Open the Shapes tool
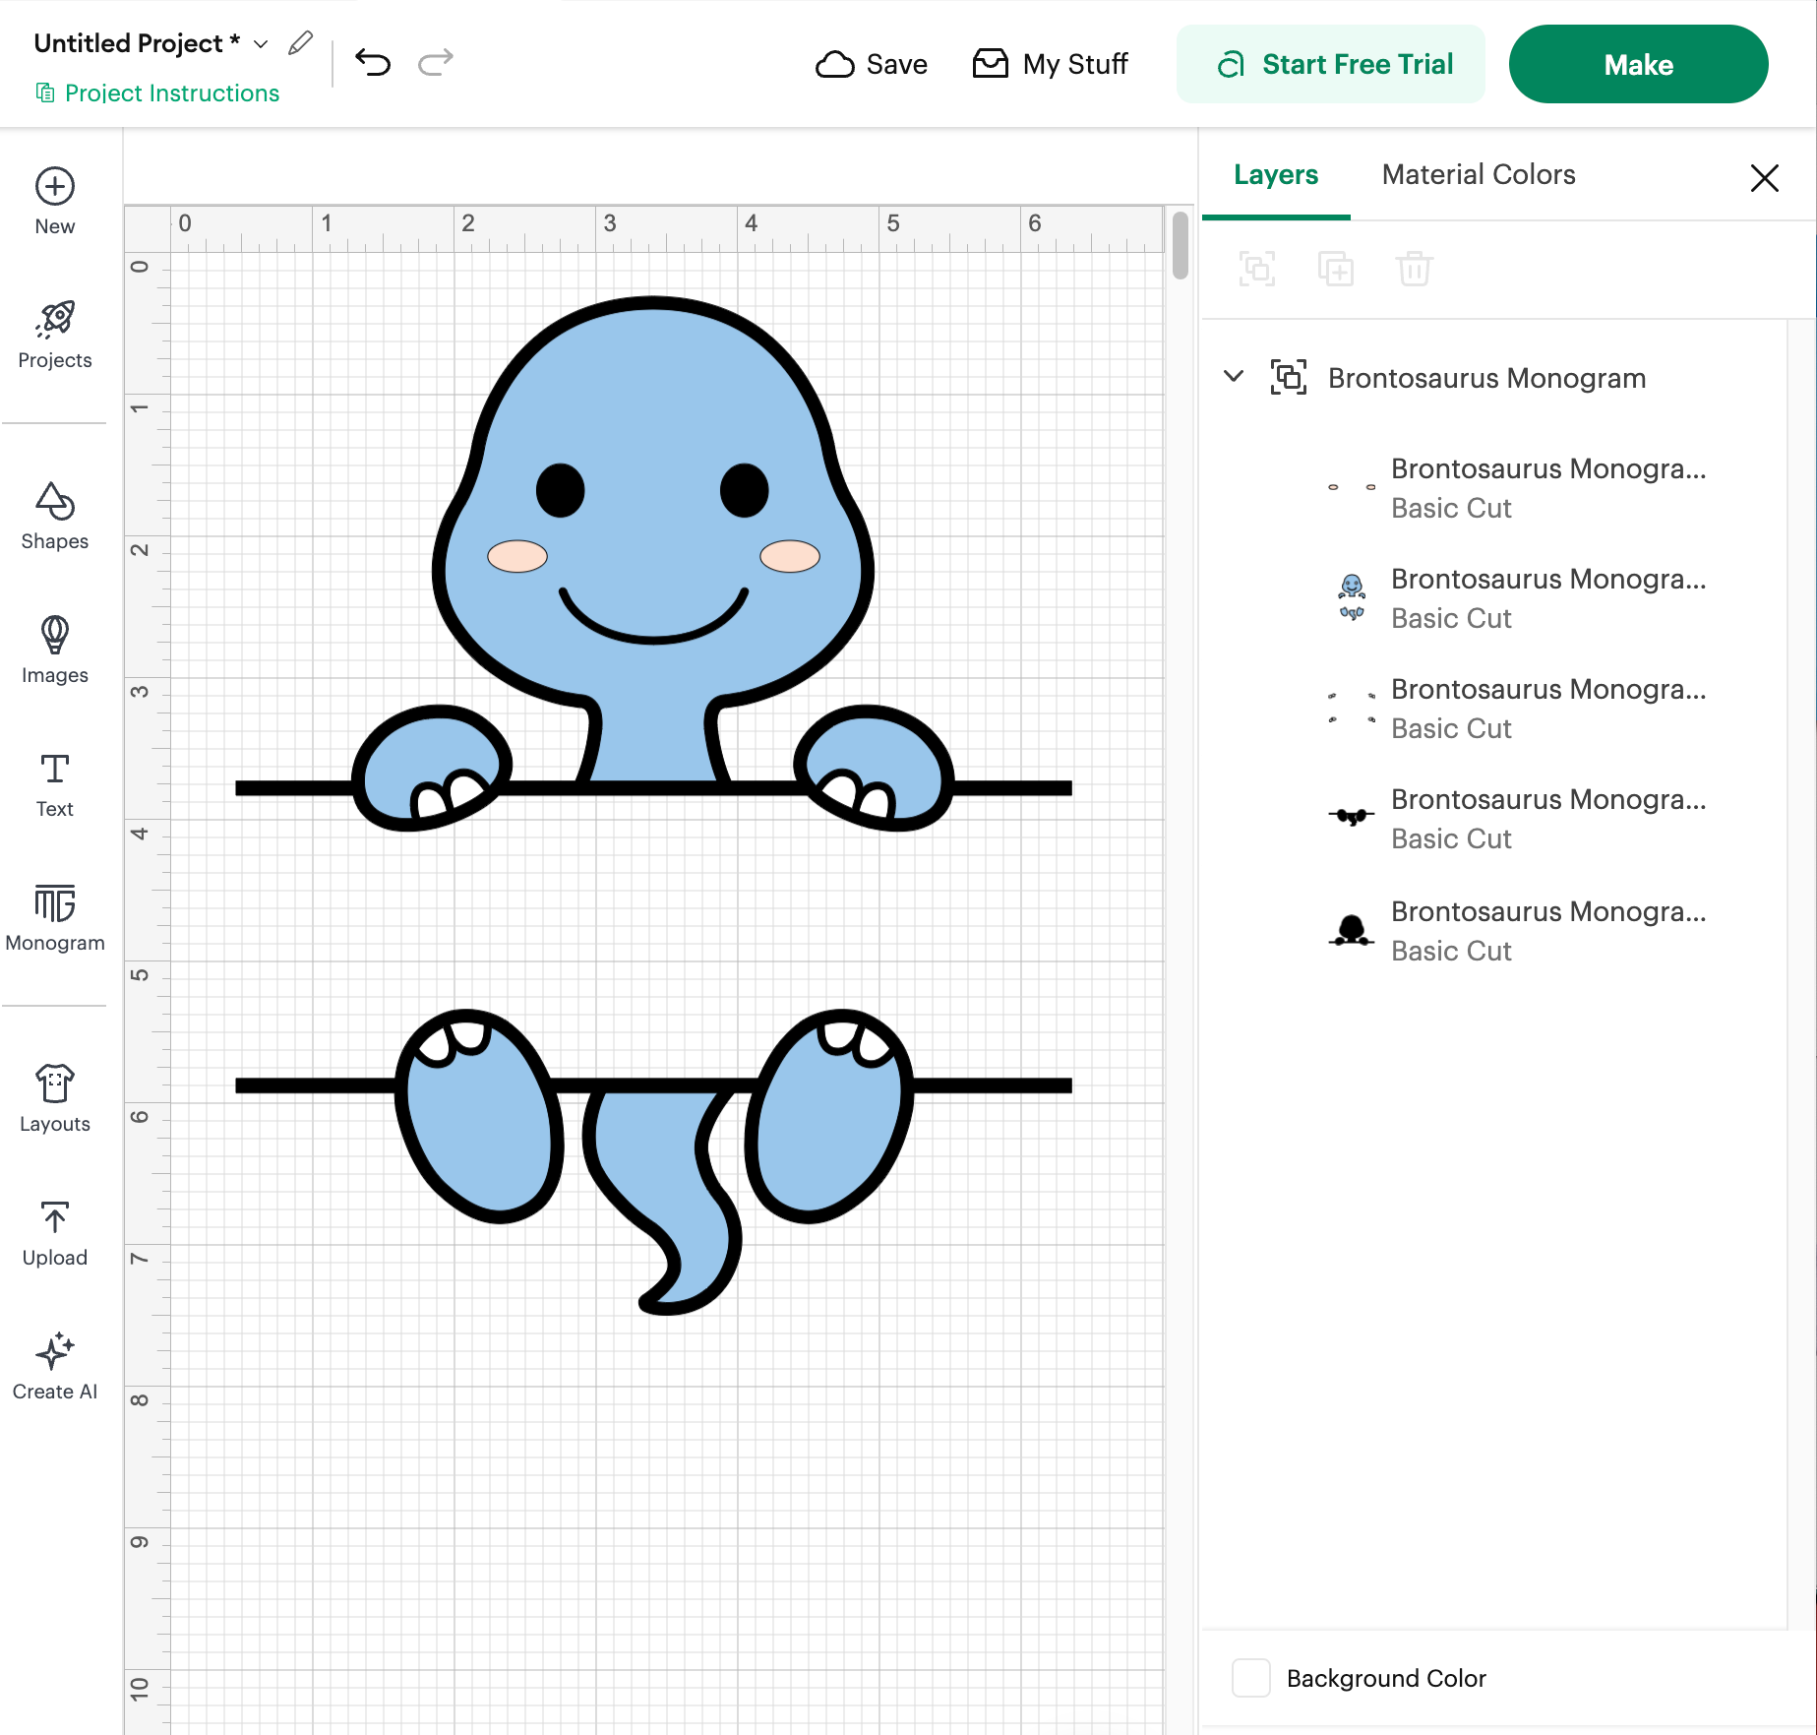1817x1735 pixels. click(55, 516)
